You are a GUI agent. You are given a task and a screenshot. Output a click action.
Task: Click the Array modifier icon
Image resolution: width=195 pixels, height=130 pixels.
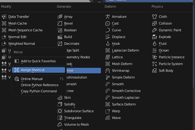[60, 17]
